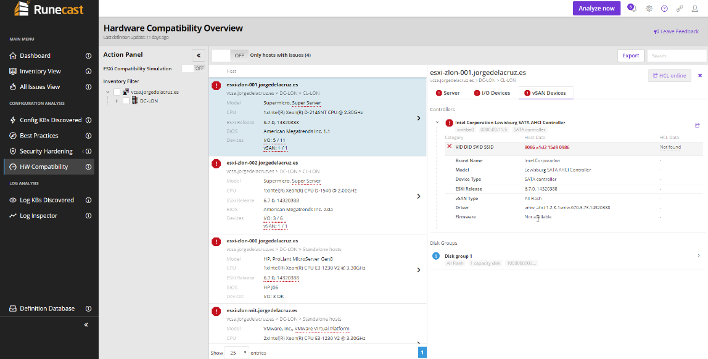Screen dimensions: 708x359
Task: Go to page 1 in pagination
Action: coord(422,352)
